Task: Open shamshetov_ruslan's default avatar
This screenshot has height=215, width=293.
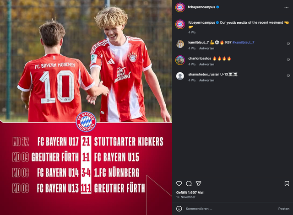Action: tap(180, 76)
